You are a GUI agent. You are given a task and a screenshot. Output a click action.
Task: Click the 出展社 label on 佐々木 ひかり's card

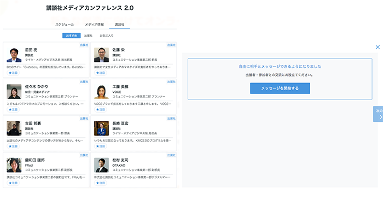(x=84, y=81)
